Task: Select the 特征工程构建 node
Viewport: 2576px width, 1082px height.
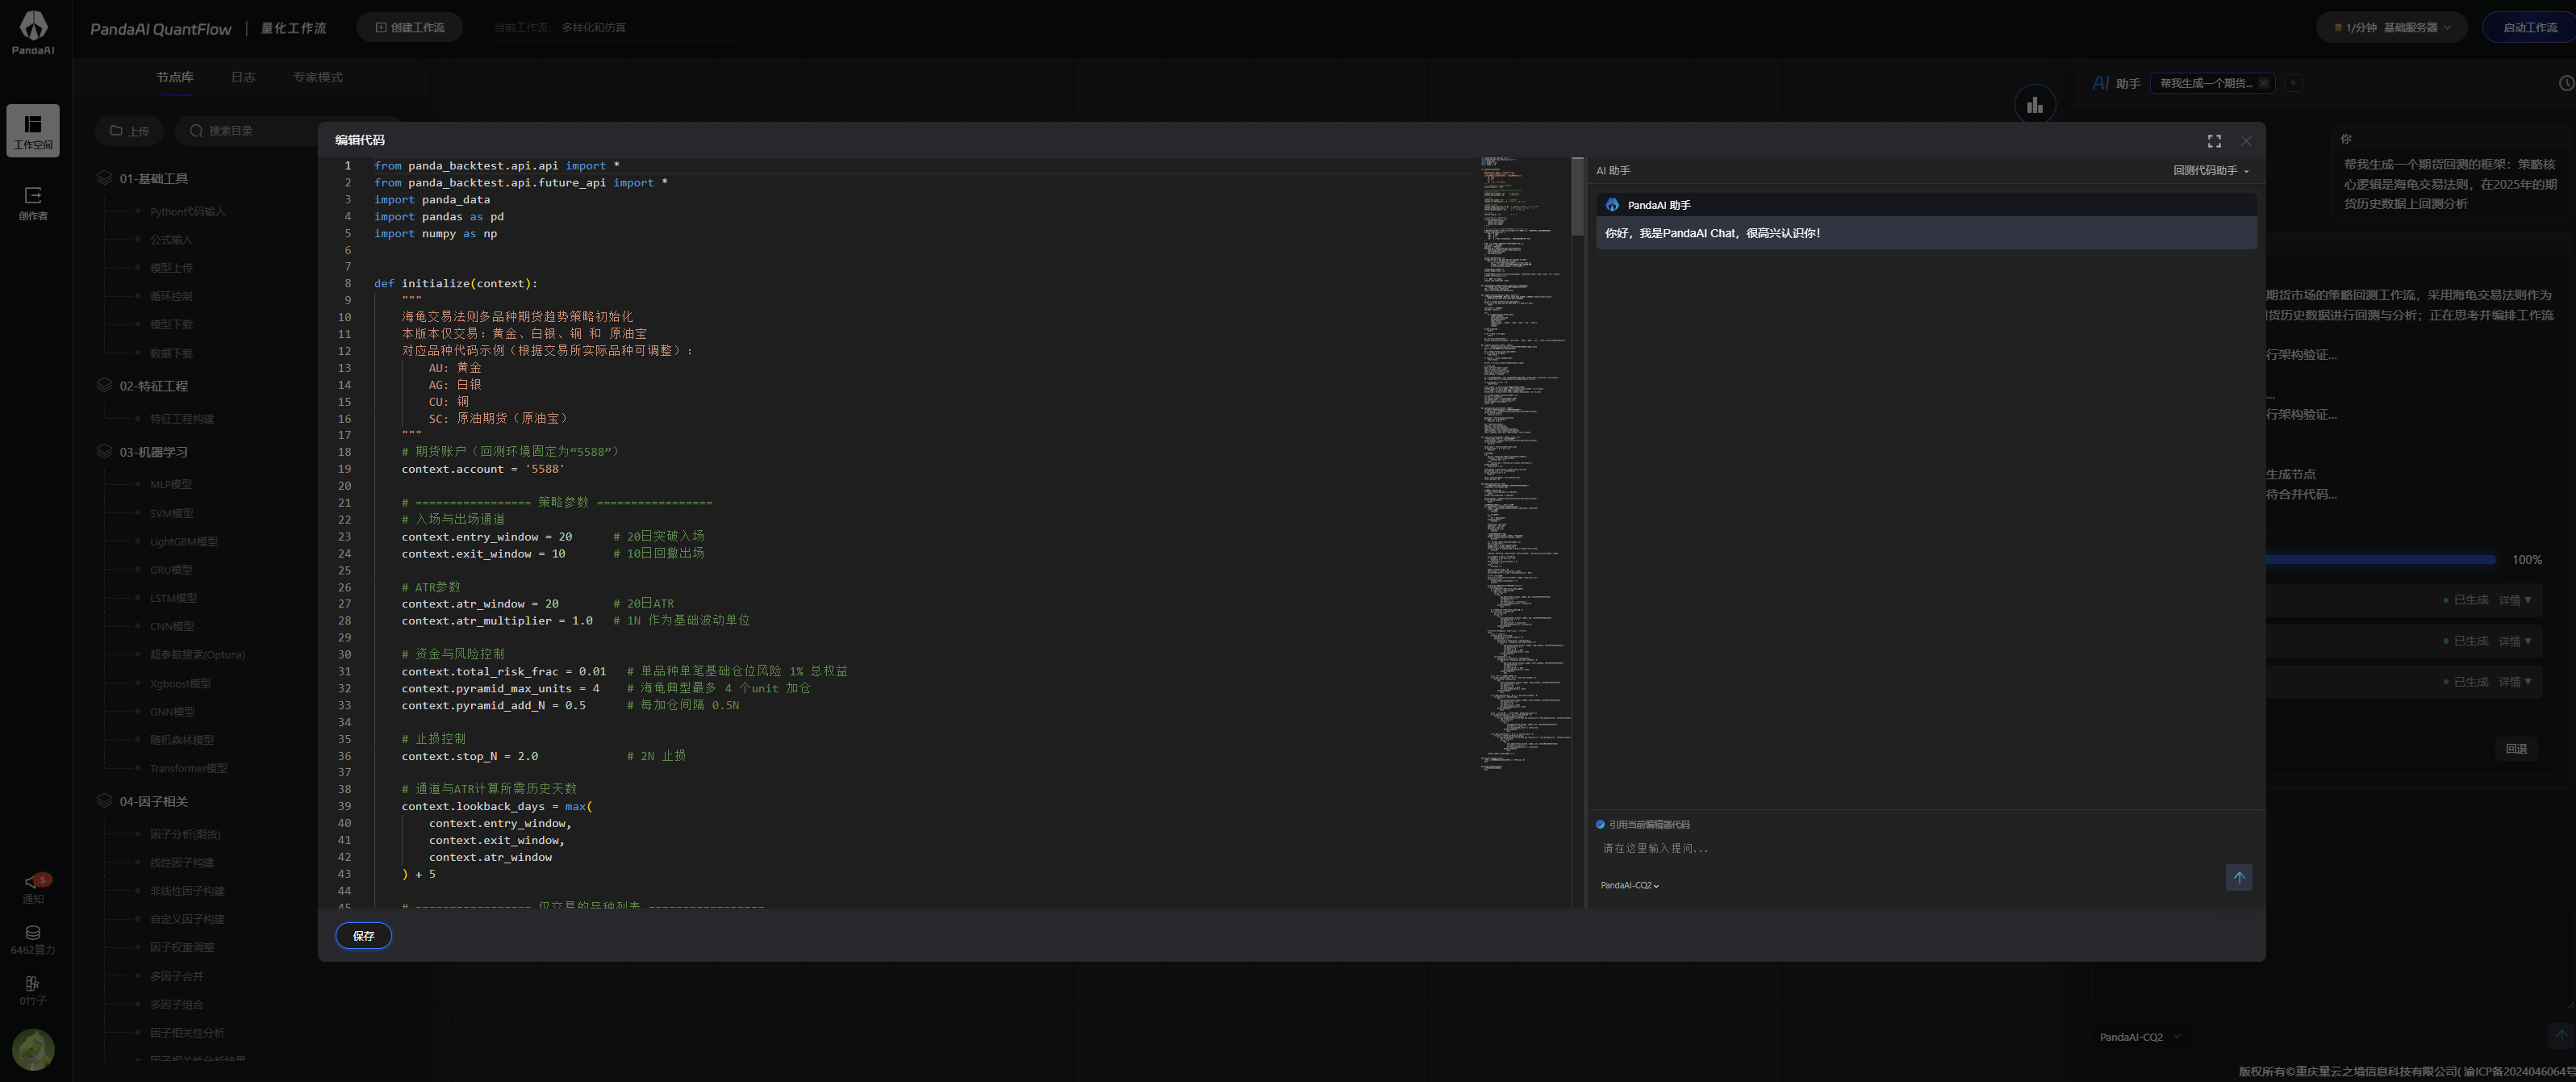Action: [x=182, y=419]
